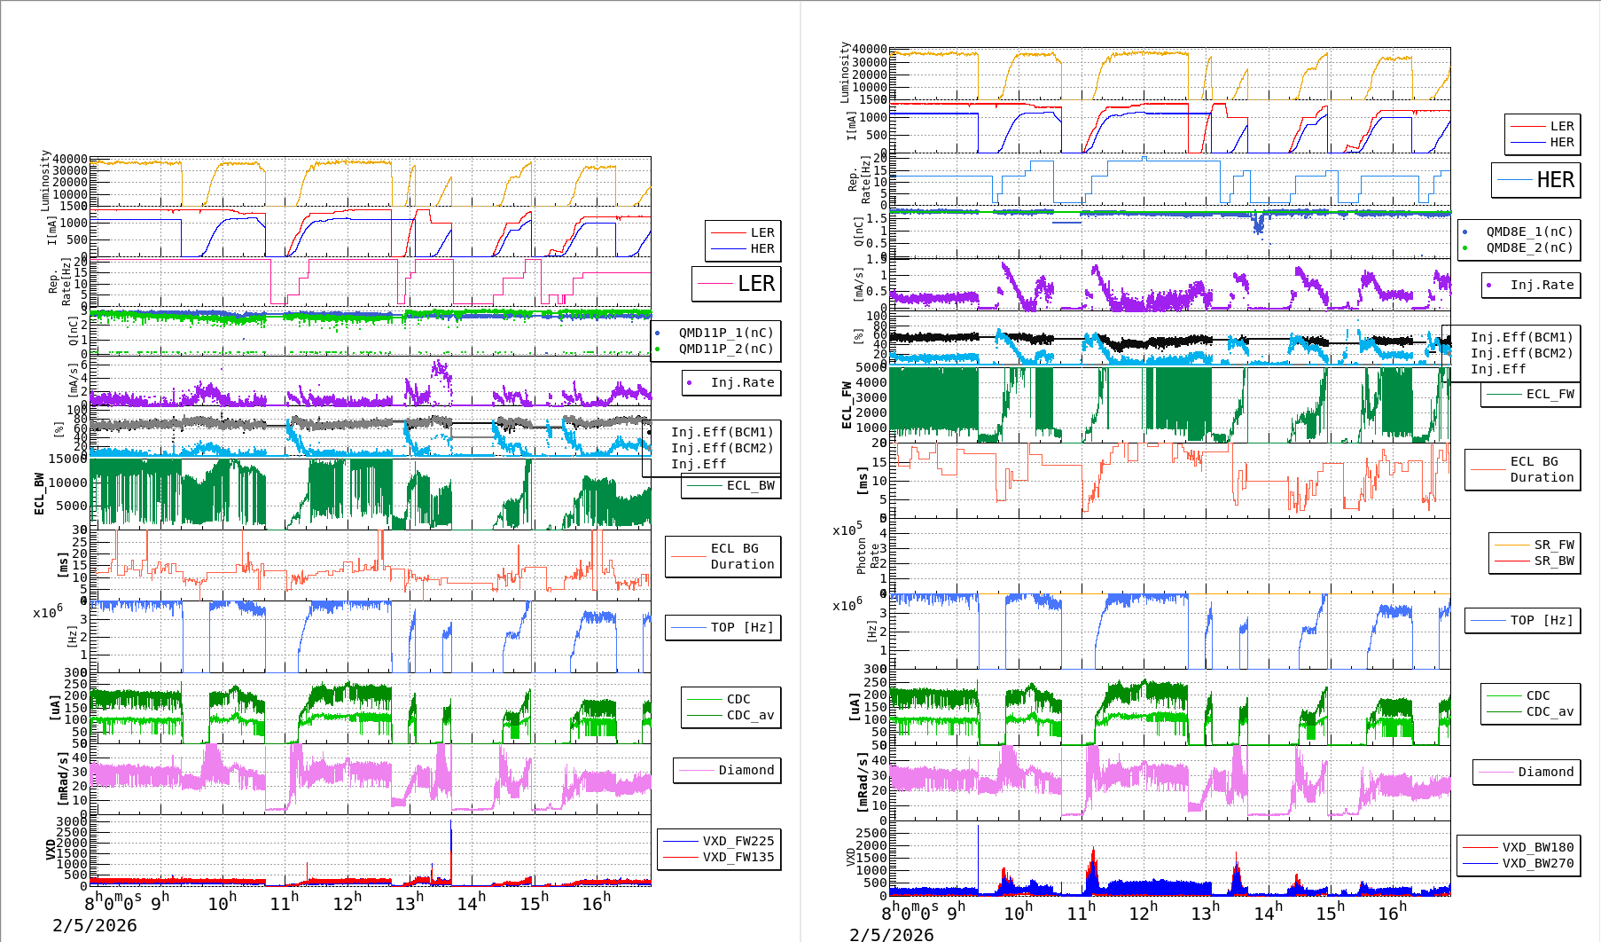
Task: Click the ECL_FW legend box
Action: [1530, 394]
